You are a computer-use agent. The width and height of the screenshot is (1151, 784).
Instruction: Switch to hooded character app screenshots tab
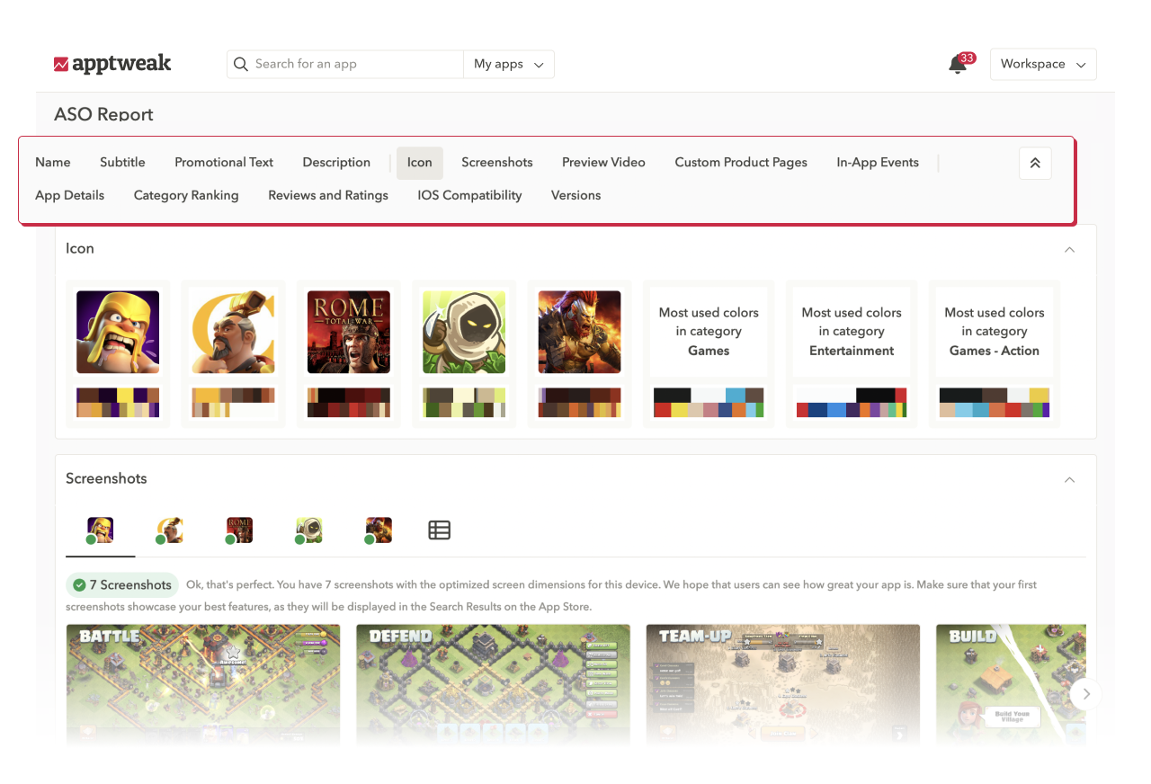click(x=308, y=530)
